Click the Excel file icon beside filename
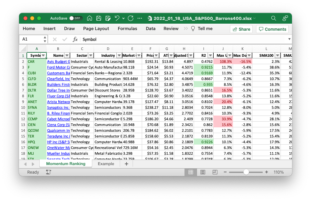The width and height of the screenshot is (311, 201). pos(150,18)
